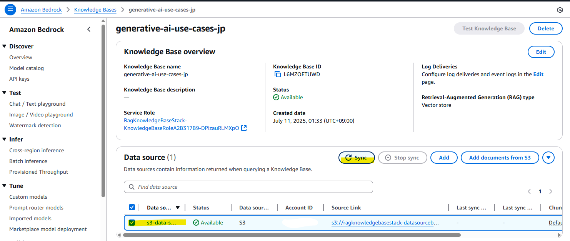Click the Test Knowledge Base button
Viewport: 570px width, 241px height.
[489, 28]
